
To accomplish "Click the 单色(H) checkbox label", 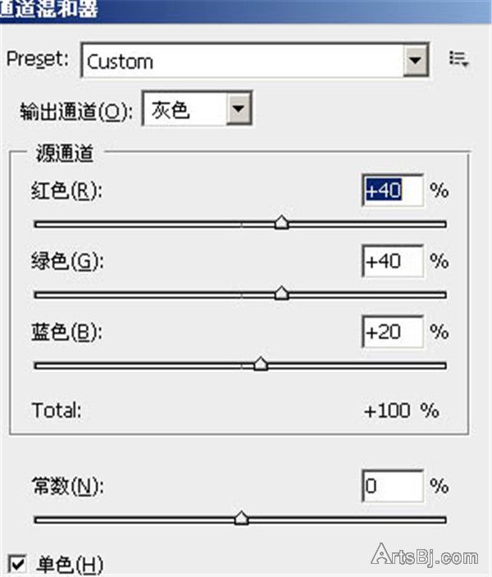I will click(x=70, y=565).
